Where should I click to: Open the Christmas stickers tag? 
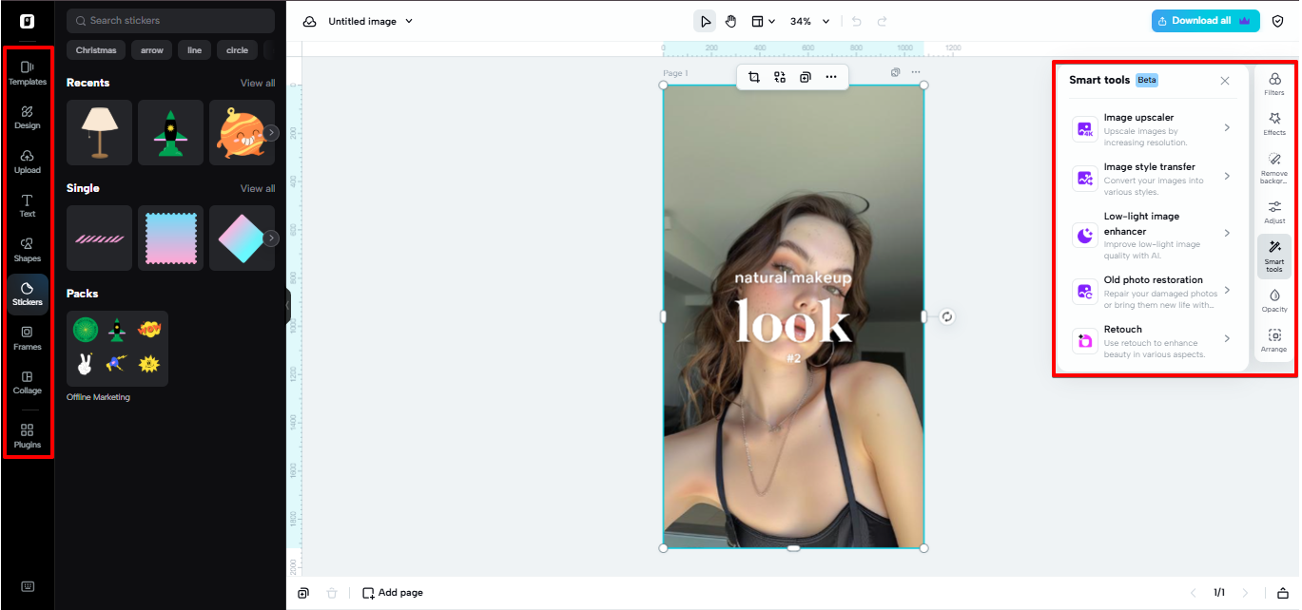click(x=95, y=49)
